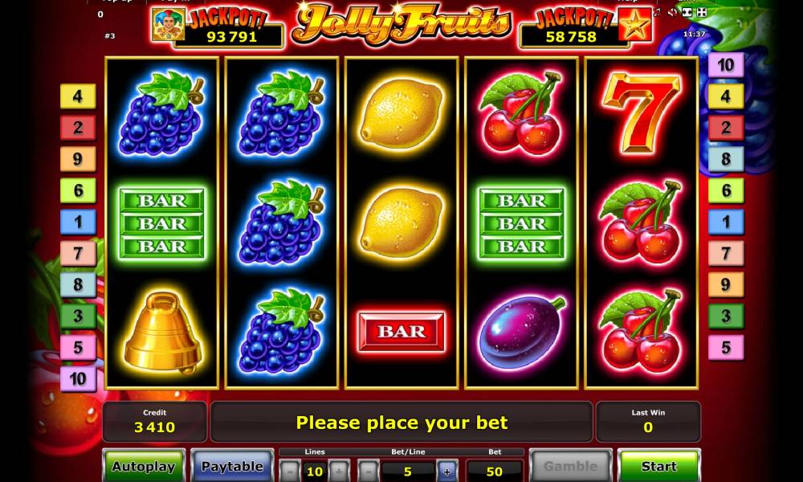803x482 pixels.
Task: Click the joker jackpot icon
Action: (169, 23)
